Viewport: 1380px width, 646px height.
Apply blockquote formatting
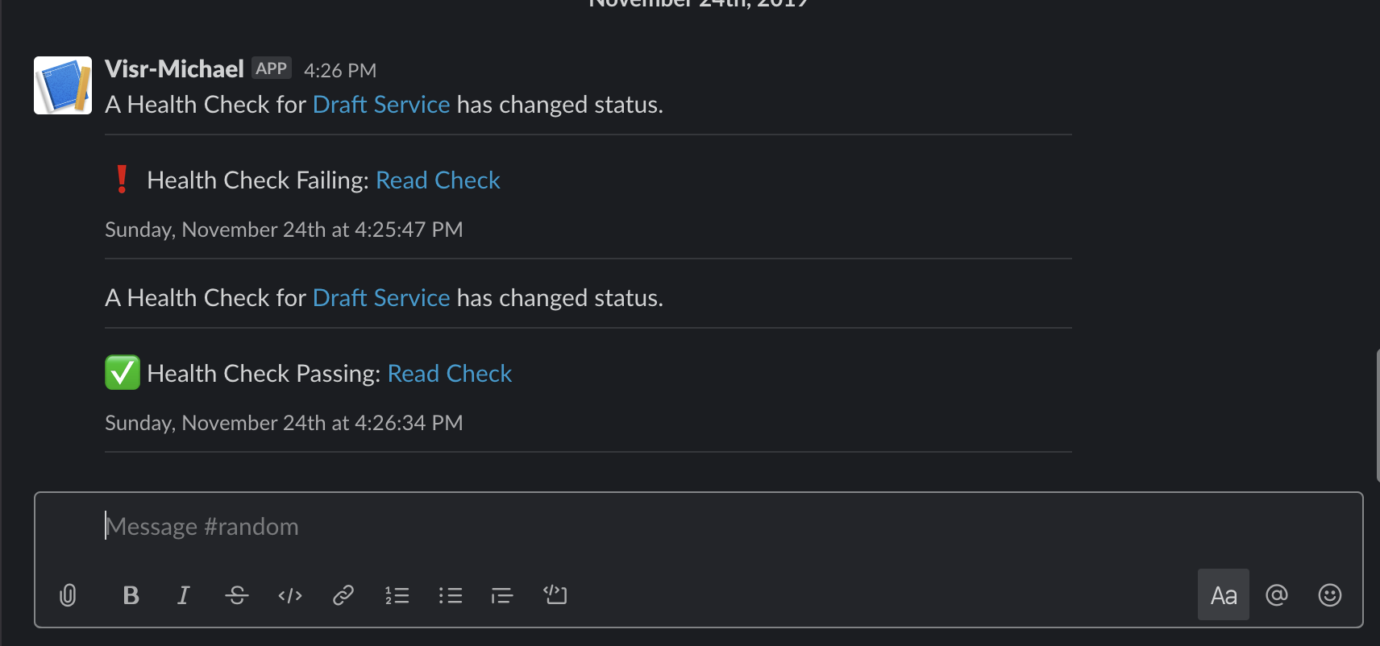point(502,595)
